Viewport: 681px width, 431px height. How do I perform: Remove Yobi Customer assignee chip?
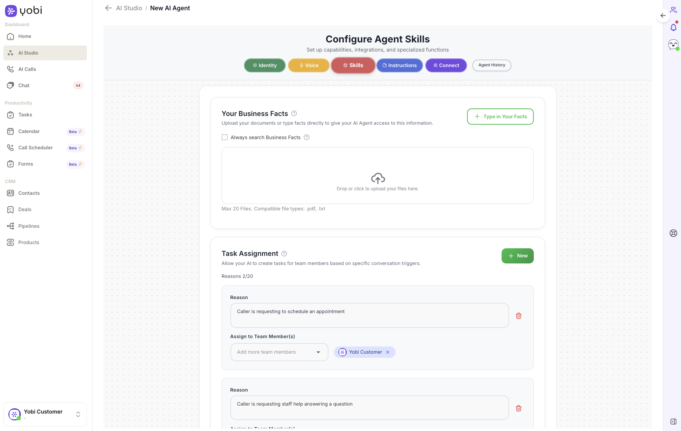388,352
